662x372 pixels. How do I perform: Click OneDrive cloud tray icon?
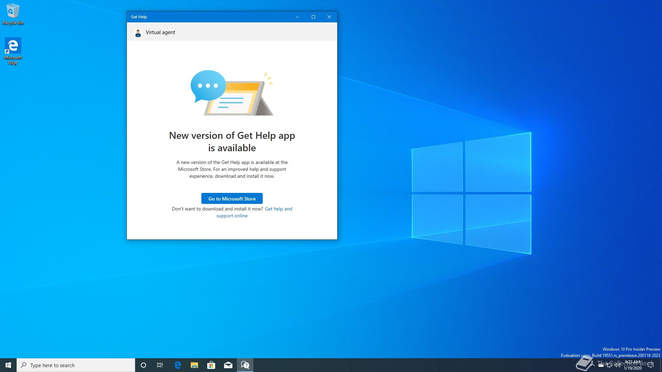(x=601, y=365)
